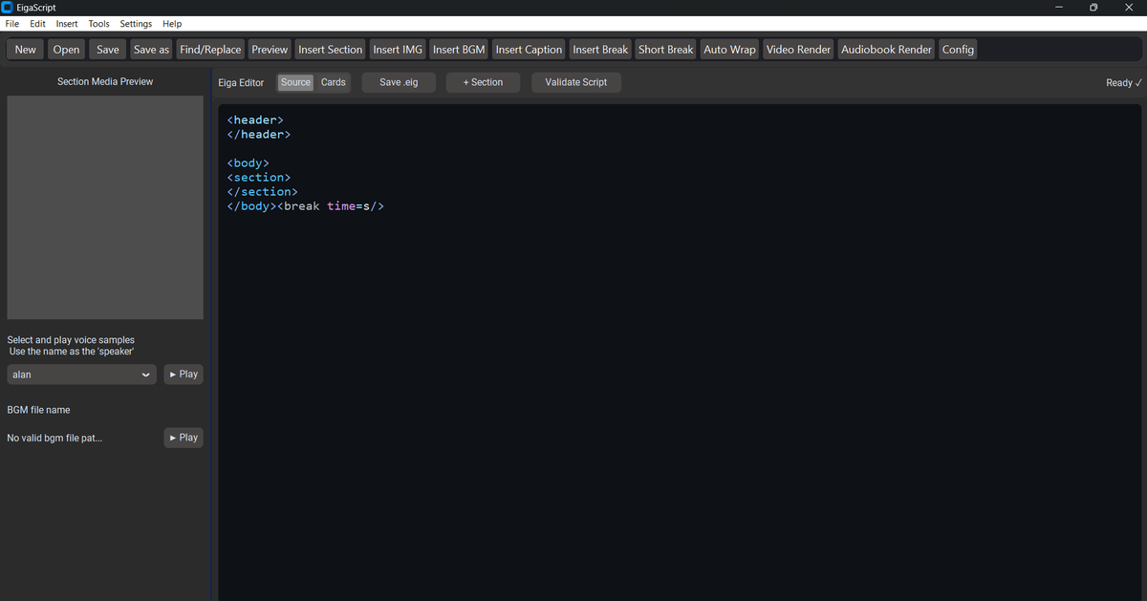Image resolution: width=1147 pixels, height=601 pixels.
Task: Click the Insert Caption button
Action: point(529,50)
